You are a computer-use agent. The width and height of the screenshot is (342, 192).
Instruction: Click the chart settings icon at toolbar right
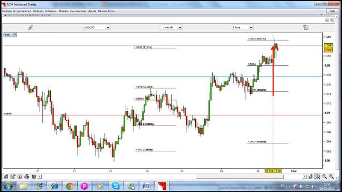click(306, 27)
